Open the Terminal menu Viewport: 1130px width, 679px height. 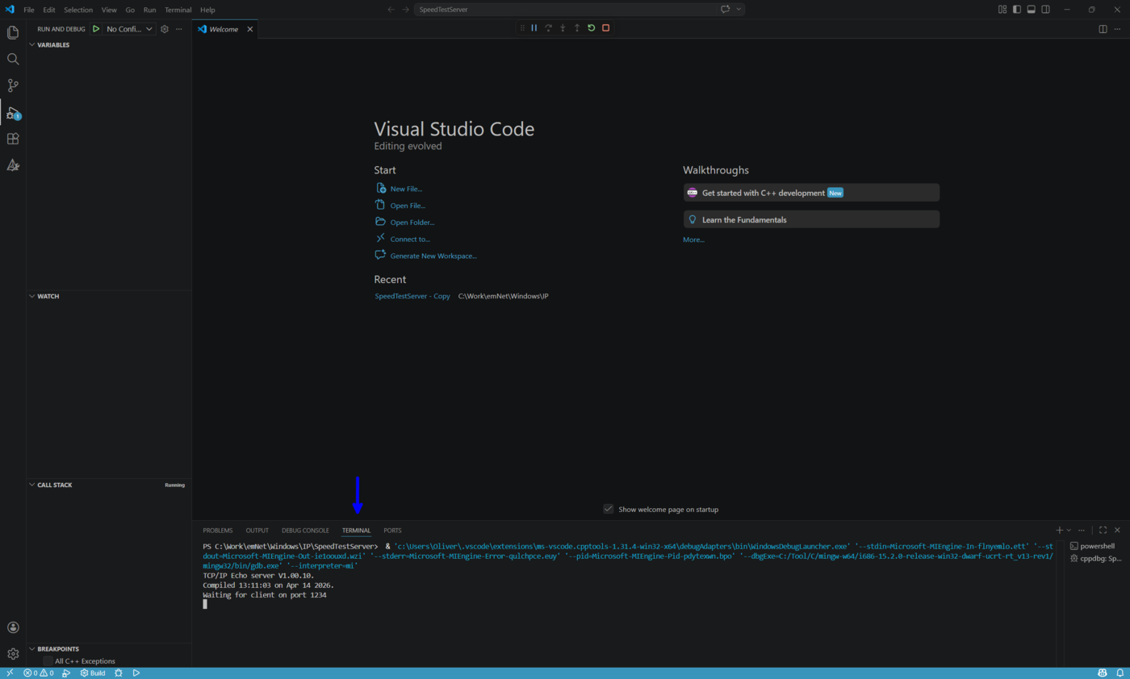[x=178, y=9]
